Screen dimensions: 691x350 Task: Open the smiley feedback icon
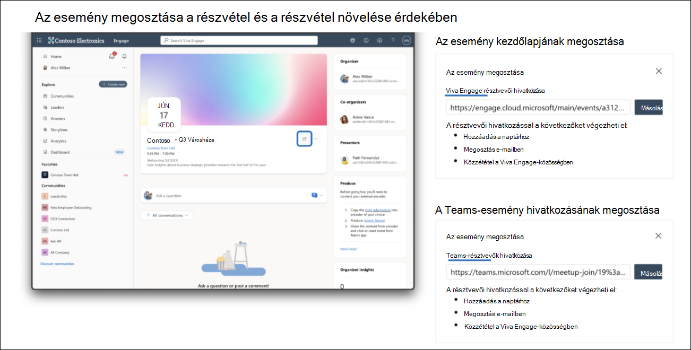pos(366,40)
